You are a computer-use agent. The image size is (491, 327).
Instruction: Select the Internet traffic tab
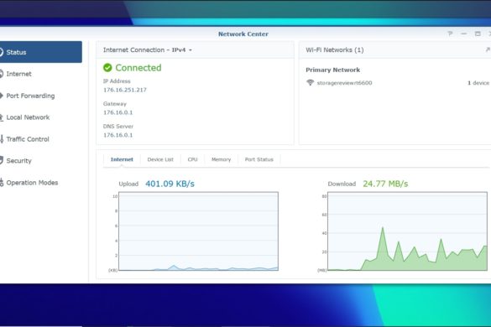pyautogui.click(x=122, y=159)
